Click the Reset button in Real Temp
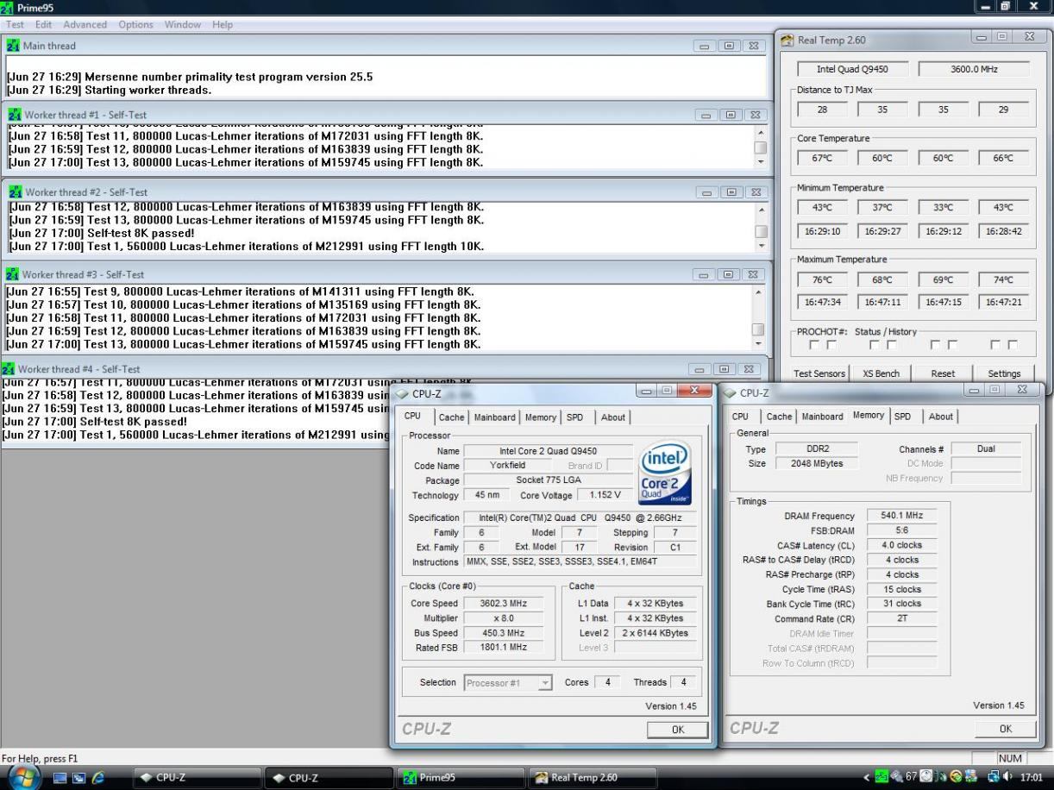 (943, 373)
